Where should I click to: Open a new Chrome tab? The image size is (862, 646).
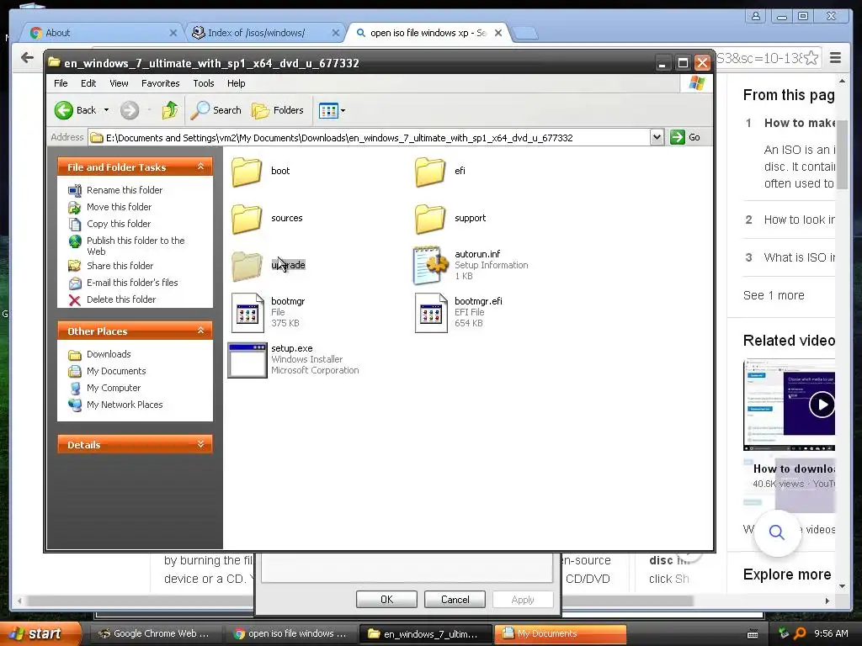tap(525, 33)
